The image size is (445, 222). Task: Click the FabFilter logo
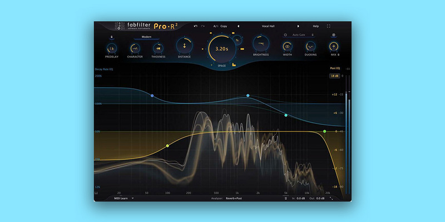click(132, 26)
